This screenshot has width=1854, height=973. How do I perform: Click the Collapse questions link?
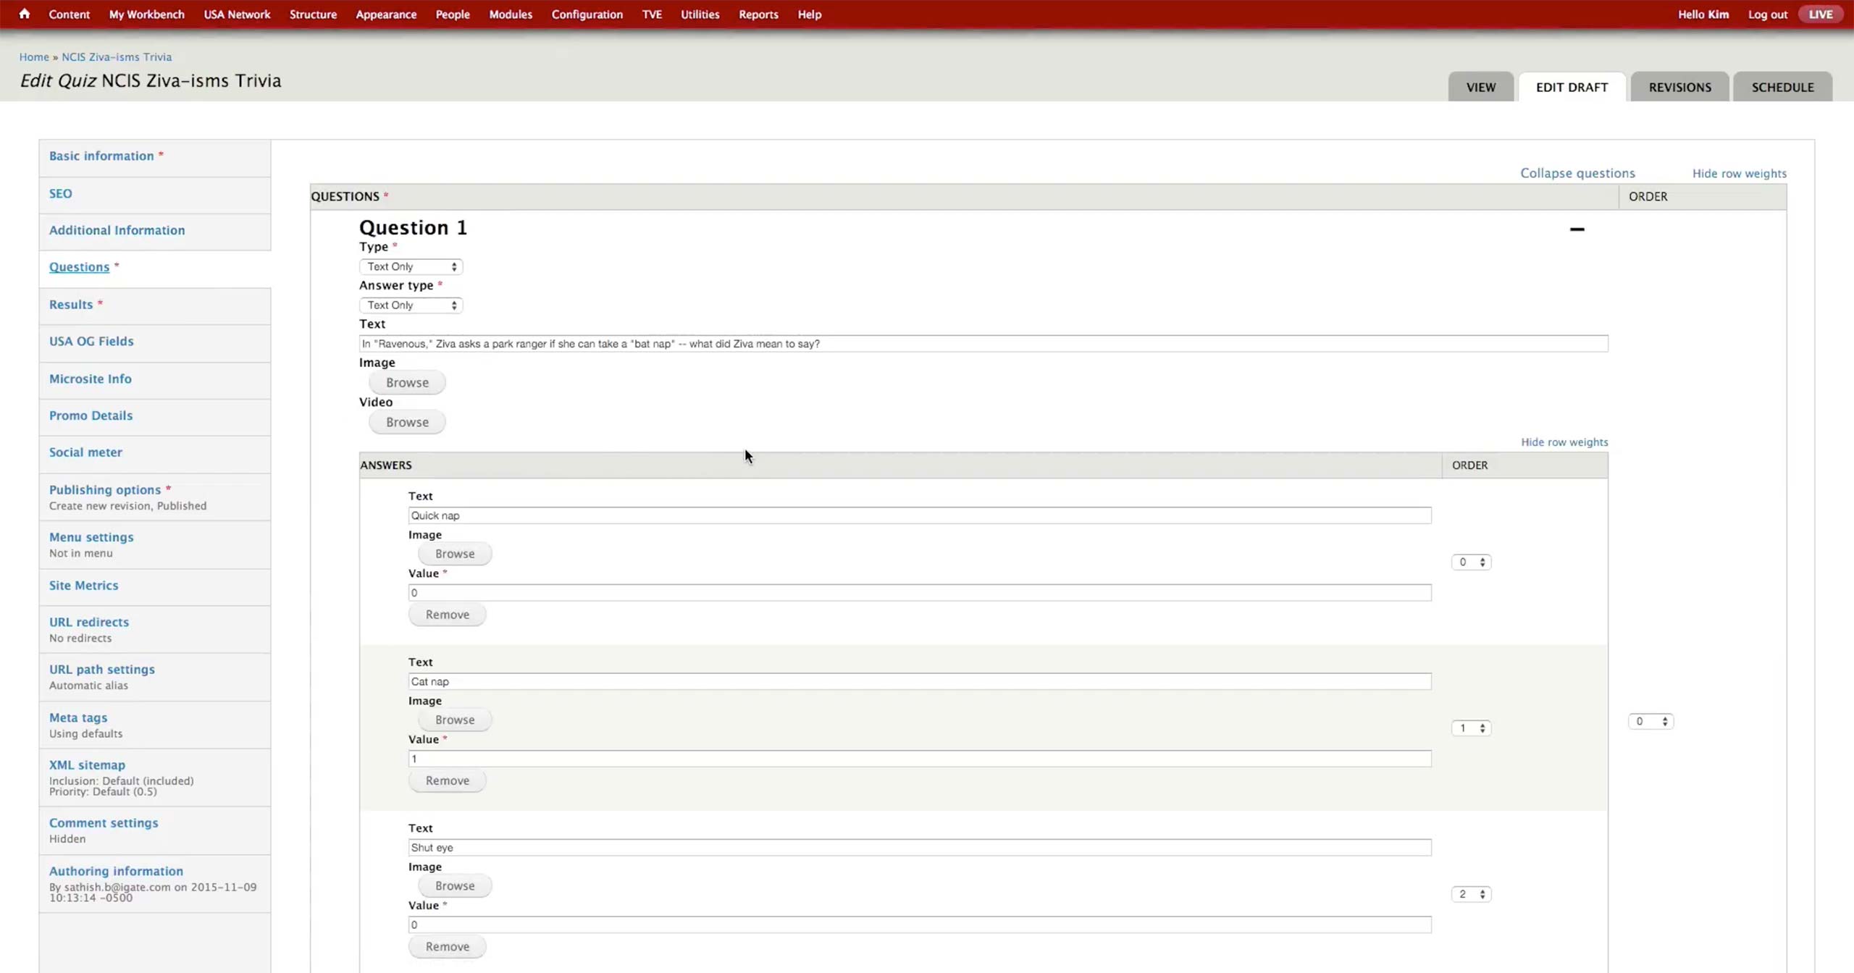pyautogui.click(x=1577, y=173)
